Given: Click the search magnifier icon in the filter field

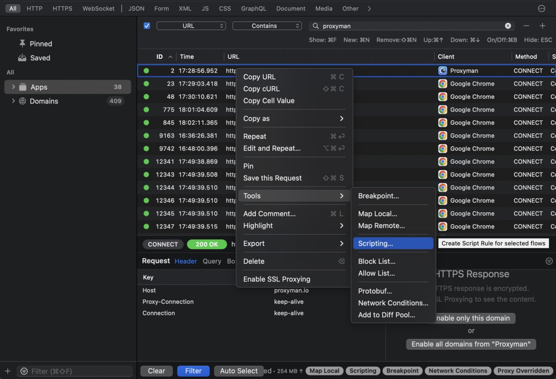Looking at the screenshot, I should click(316, 26).
